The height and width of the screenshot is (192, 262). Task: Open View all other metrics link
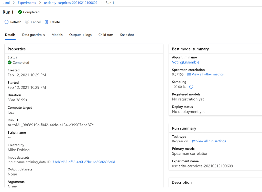coord(208,74)
